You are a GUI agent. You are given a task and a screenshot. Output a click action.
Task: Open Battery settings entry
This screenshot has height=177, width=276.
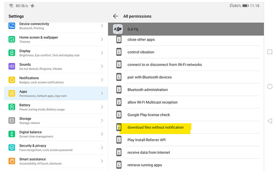click(x=56, y=107)
